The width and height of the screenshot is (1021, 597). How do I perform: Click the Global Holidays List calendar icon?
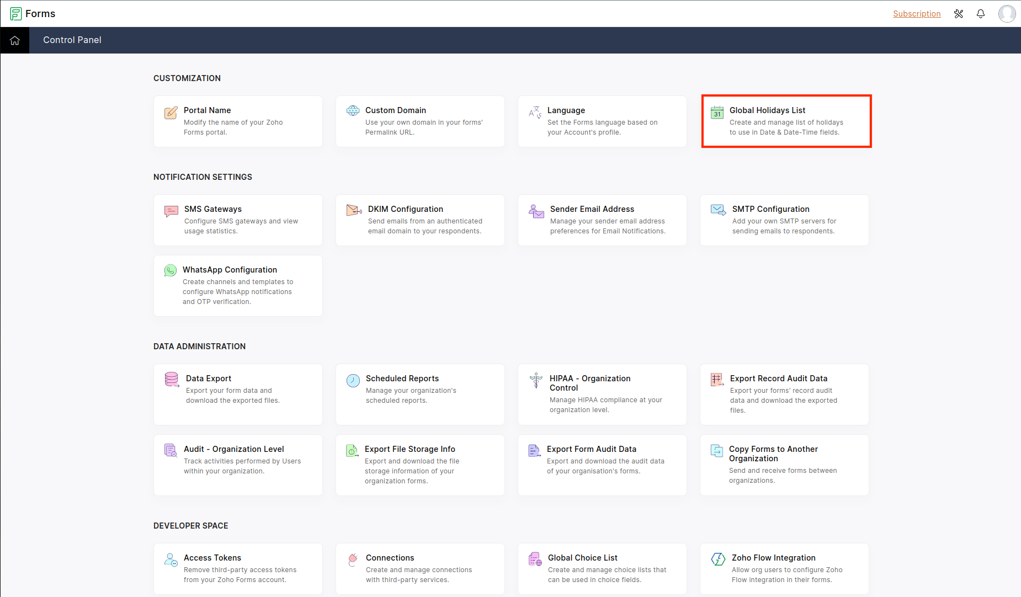pos(717,113)
